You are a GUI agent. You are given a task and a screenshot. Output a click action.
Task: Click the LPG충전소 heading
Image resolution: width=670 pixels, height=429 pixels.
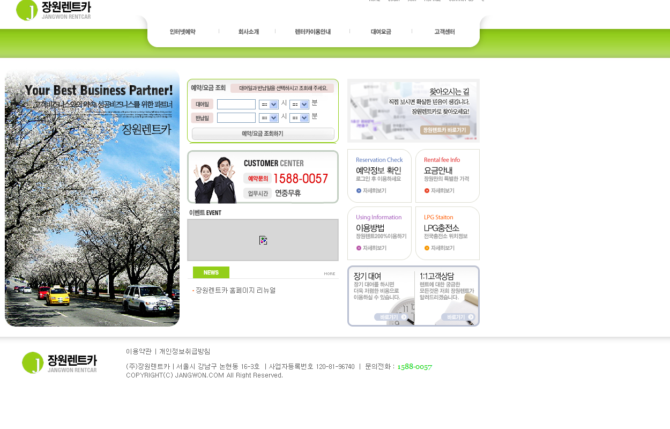tap(442, 227)
